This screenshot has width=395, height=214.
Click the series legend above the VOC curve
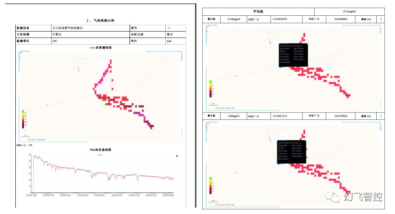coord(101,155)
